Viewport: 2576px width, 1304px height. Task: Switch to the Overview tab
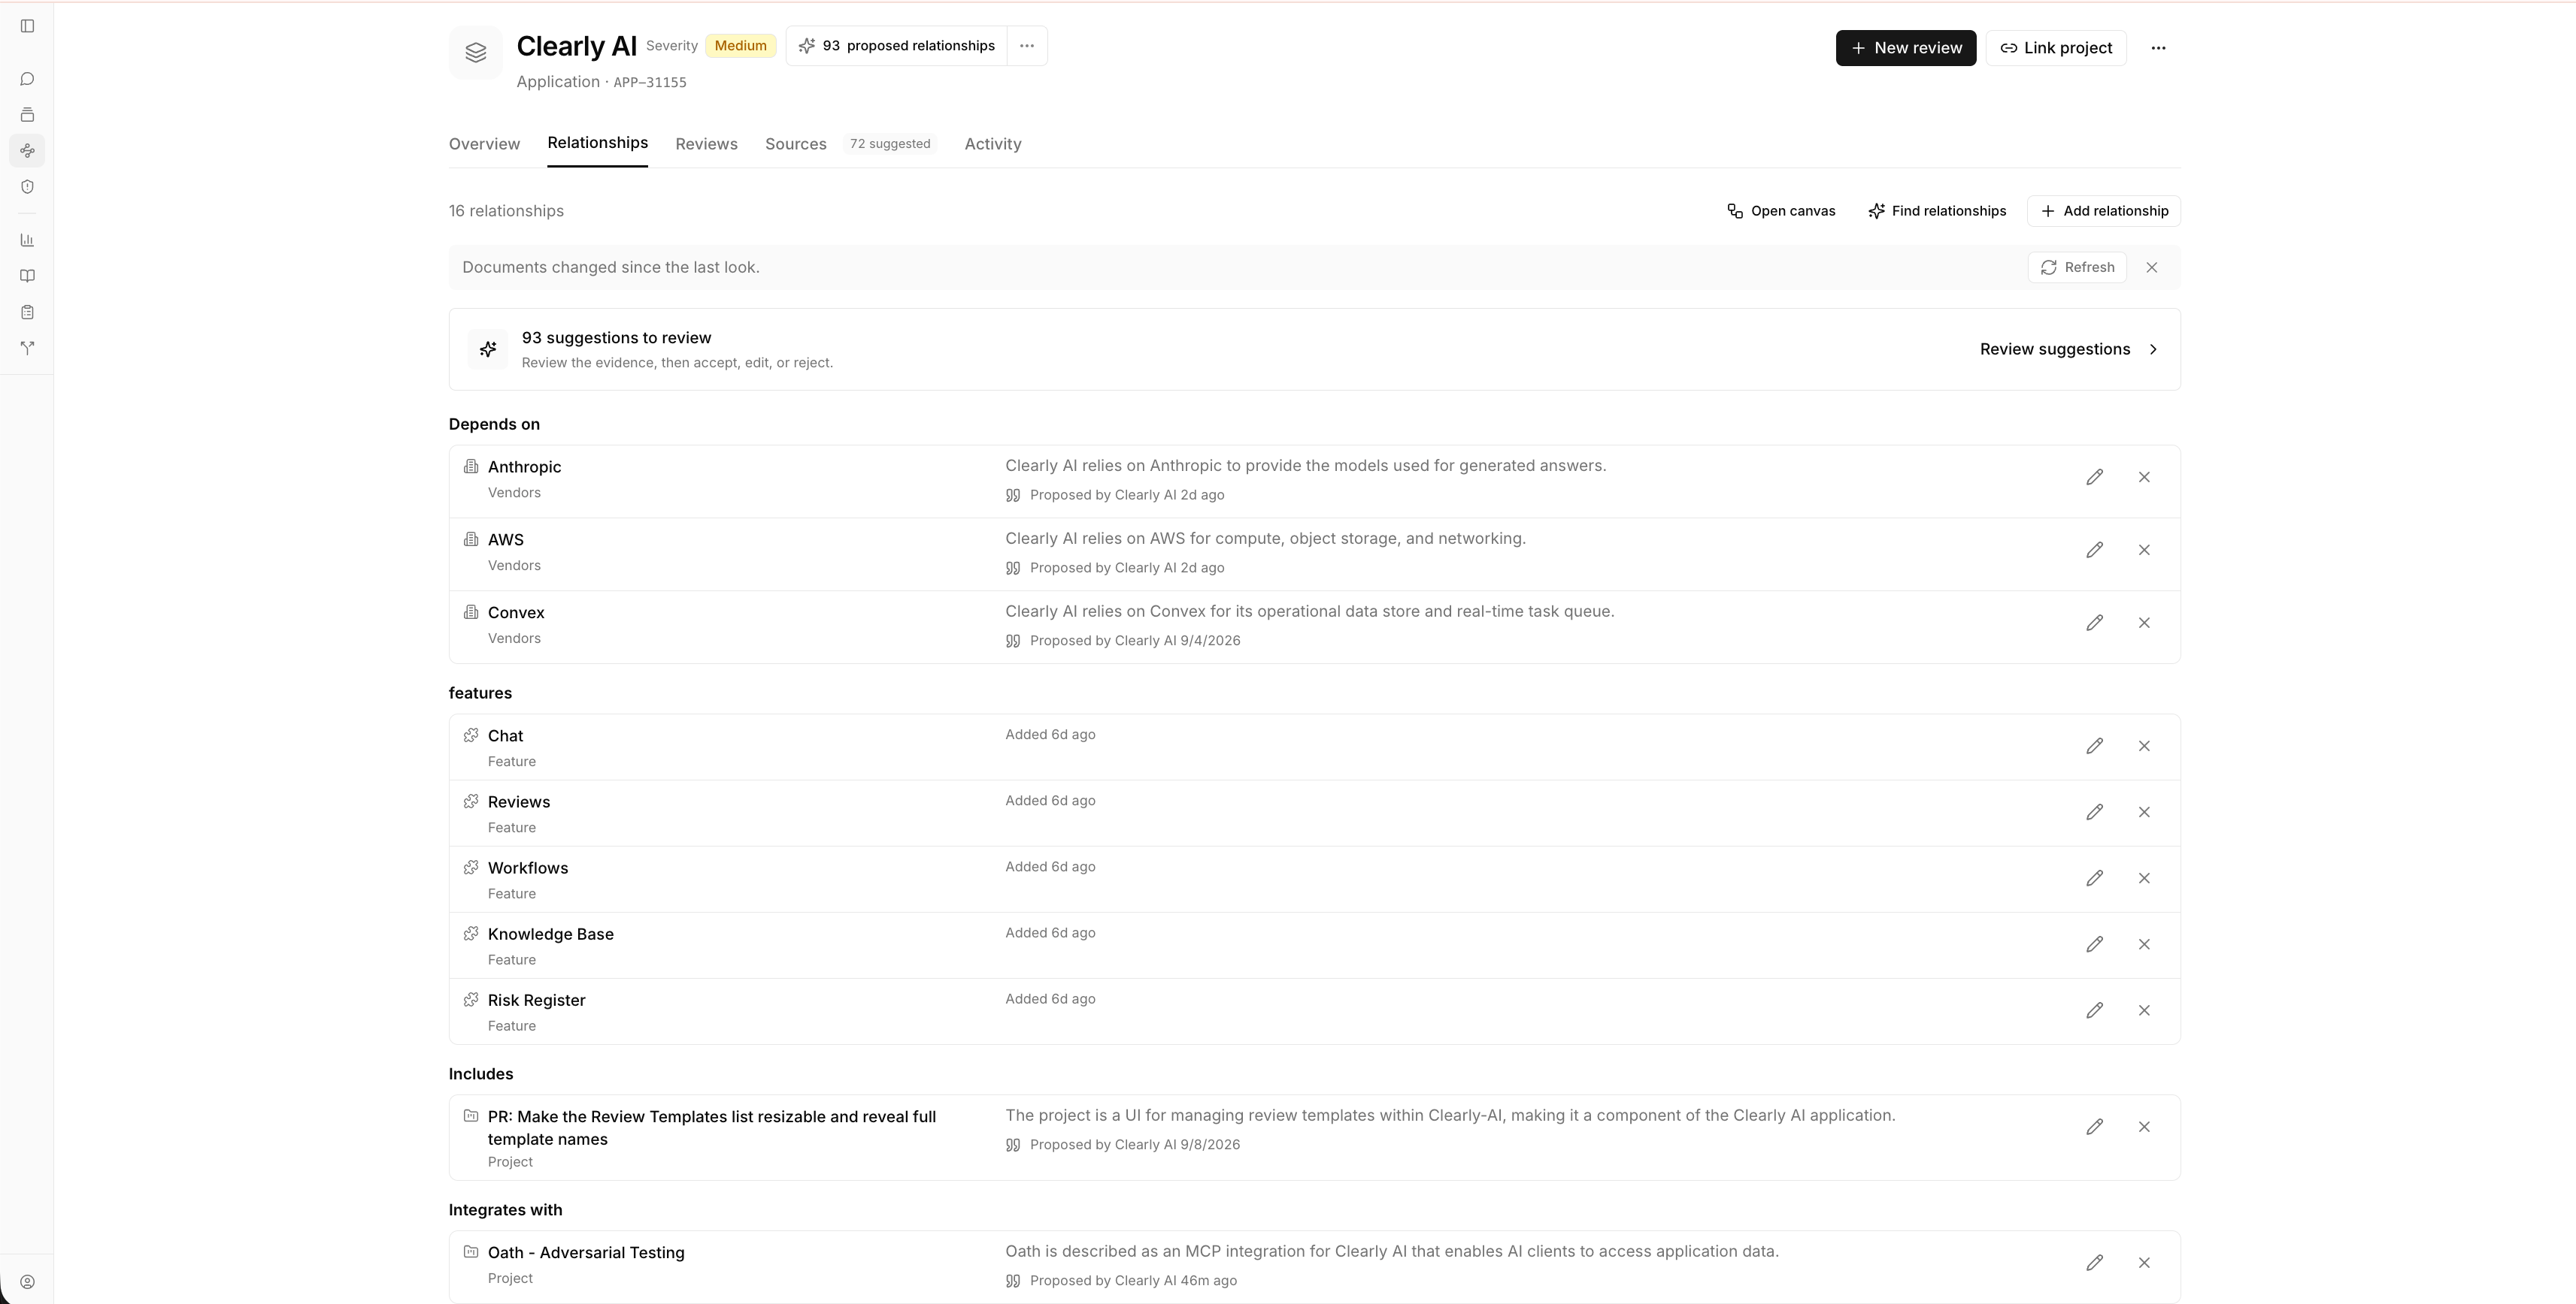[x=484, y=144]
